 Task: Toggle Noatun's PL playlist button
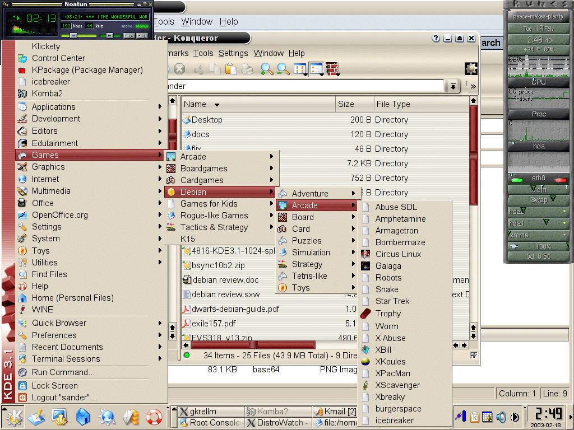142,36
